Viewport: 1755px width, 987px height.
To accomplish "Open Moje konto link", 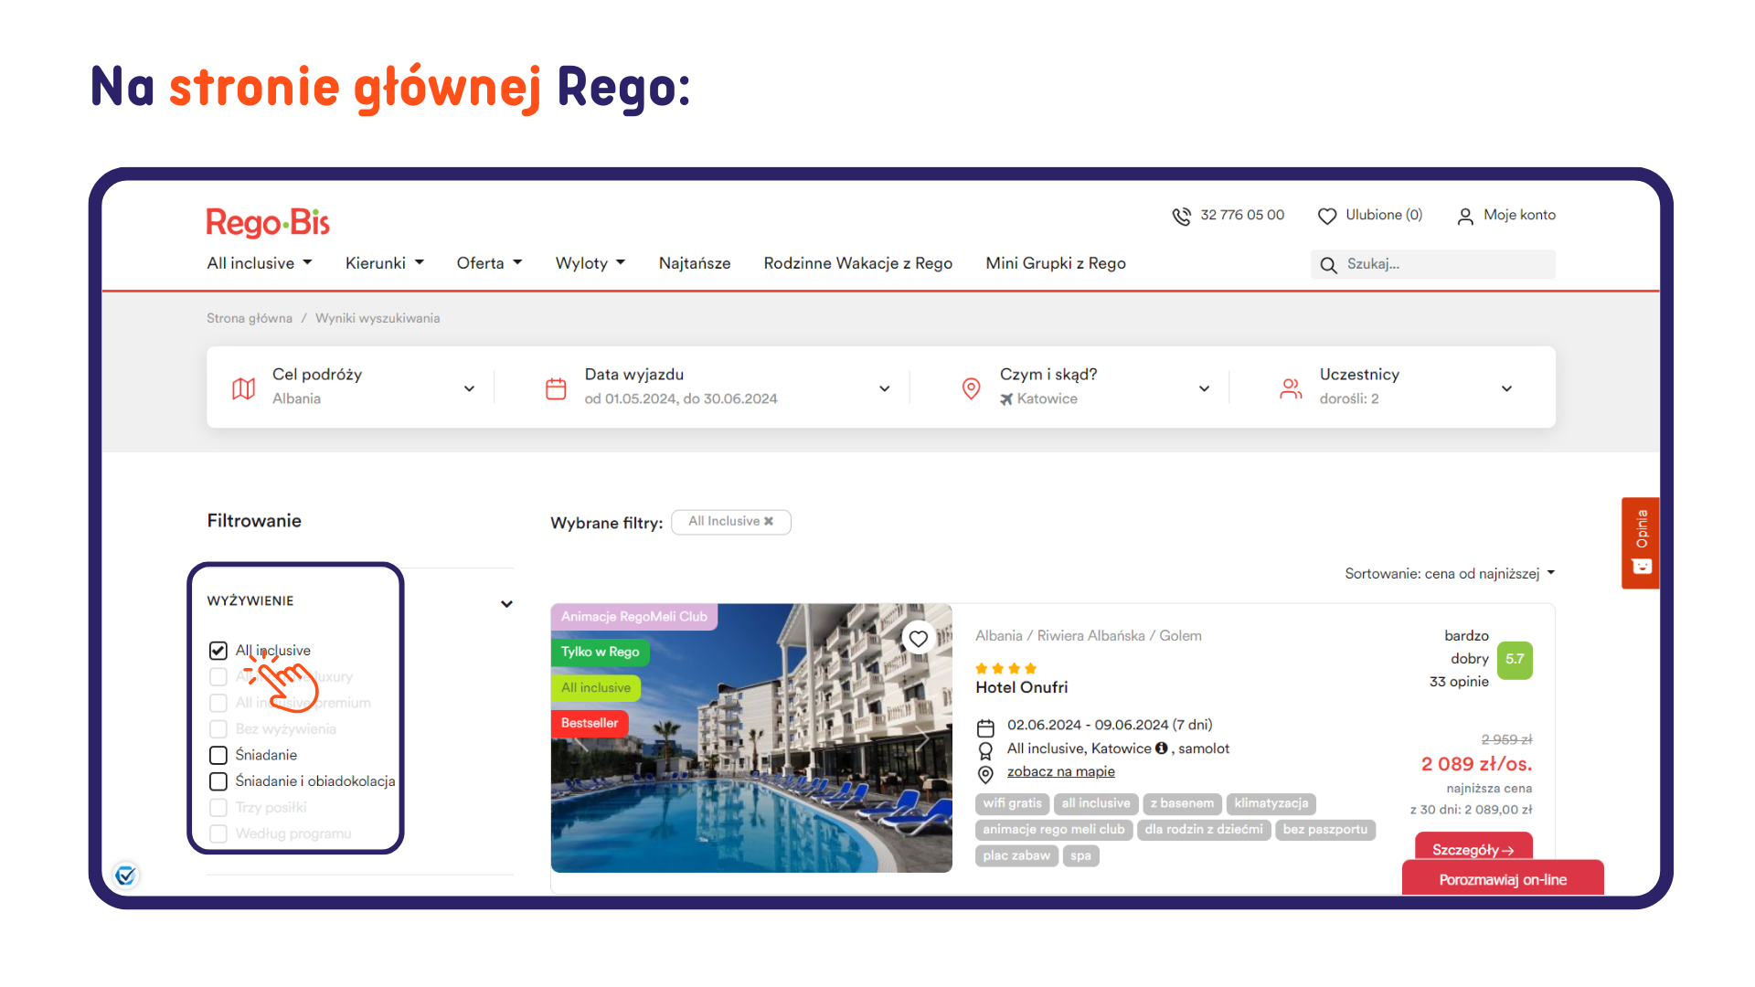I will 1519,215.
